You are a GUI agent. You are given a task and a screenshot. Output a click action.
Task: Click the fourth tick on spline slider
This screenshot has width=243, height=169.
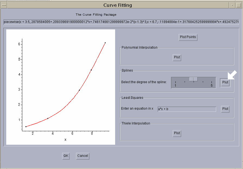[203, 82]
